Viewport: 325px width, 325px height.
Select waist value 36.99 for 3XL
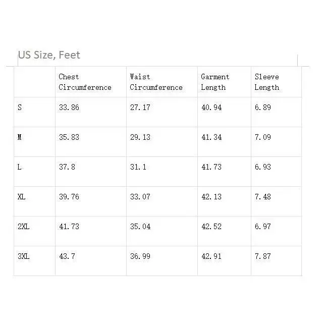tap(140, 256)
